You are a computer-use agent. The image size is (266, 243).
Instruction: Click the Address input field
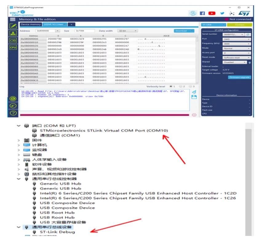coord(45,31)
